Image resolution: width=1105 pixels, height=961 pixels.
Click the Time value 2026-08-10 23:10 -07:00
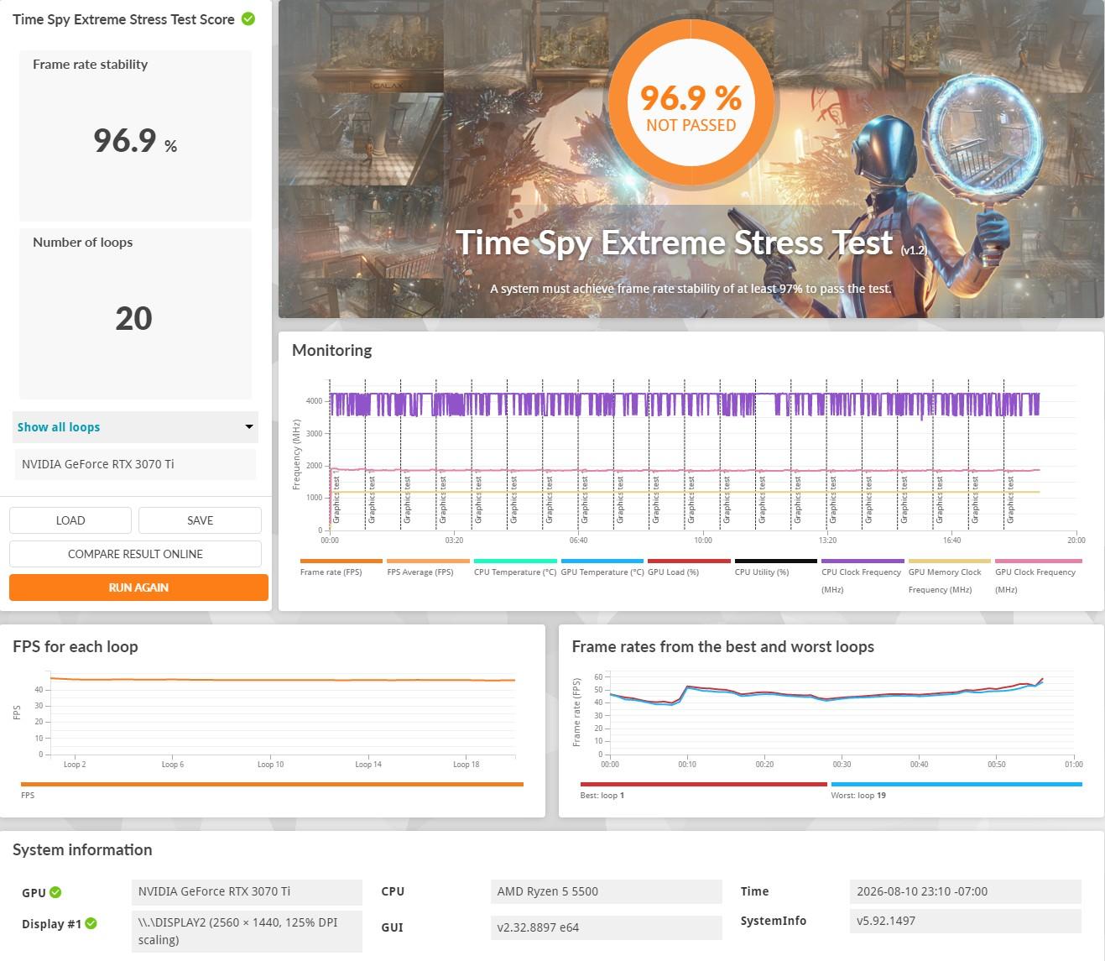tap(965, 891)
